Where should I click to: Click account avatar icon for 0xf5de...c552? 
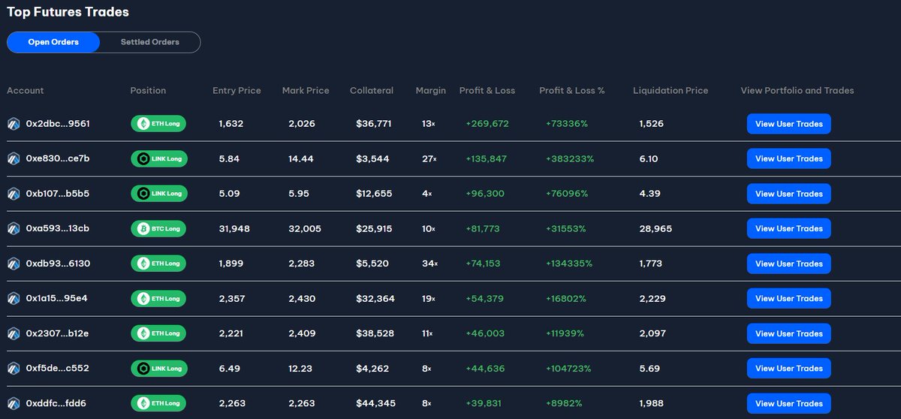coord(14,368)
